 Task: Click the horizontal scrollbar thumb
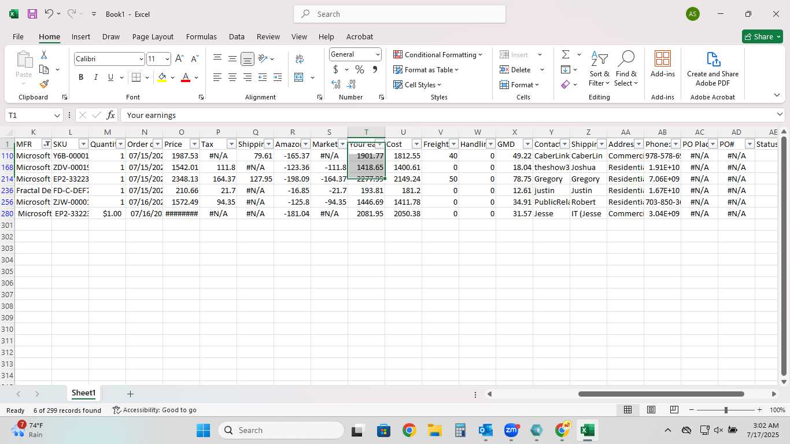pyautogui.click(x=661, y=394)
